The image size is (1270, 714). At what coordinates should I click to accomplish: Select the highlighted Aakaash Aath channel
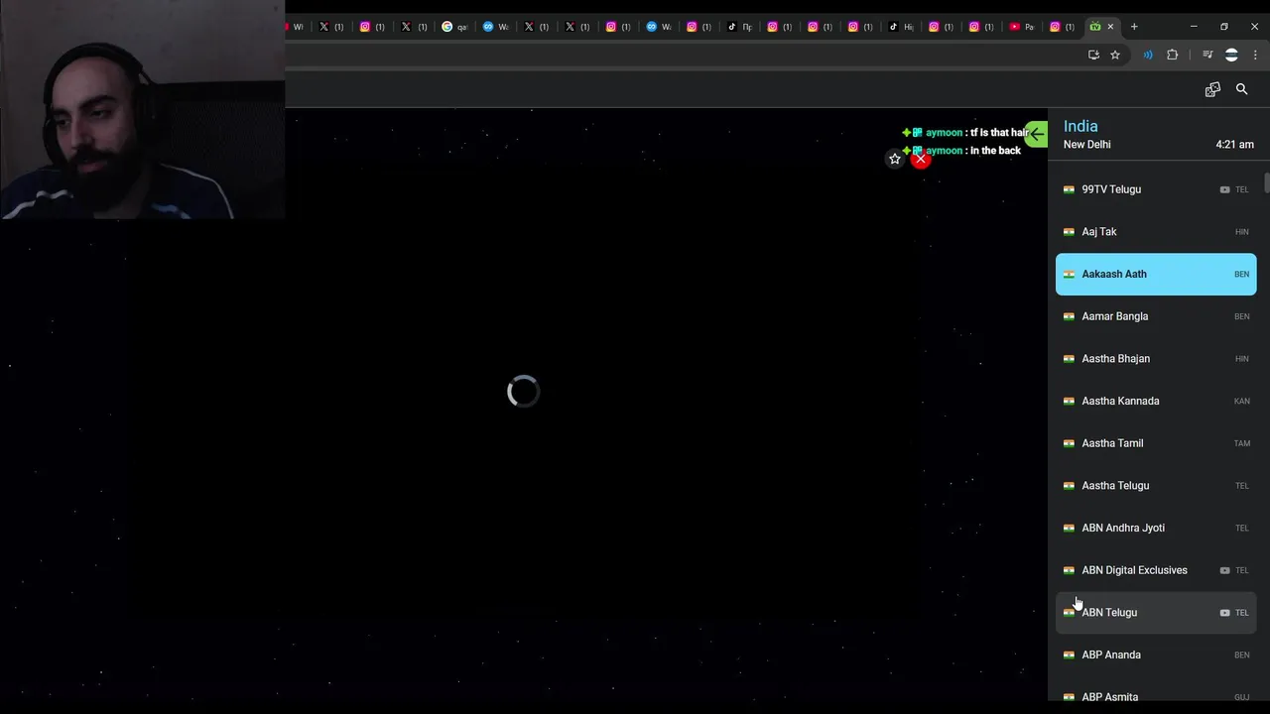click(x=1156, y=274)
